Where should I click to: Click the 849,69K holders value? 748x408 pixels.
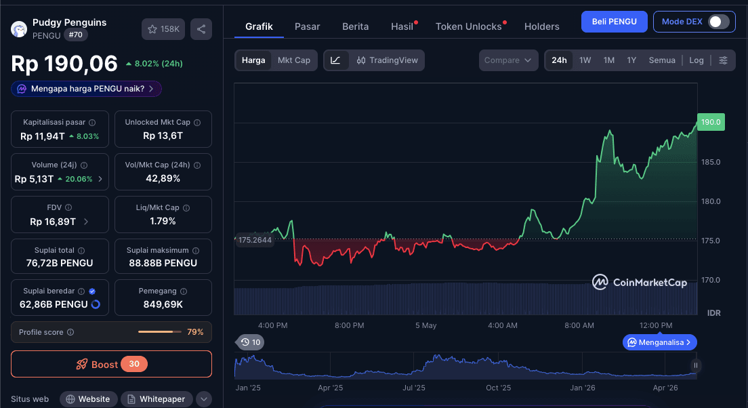[163, 304]
